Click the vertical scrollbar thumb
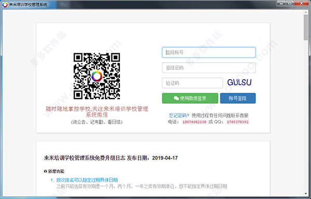311x199 pixels. point(306,27)
